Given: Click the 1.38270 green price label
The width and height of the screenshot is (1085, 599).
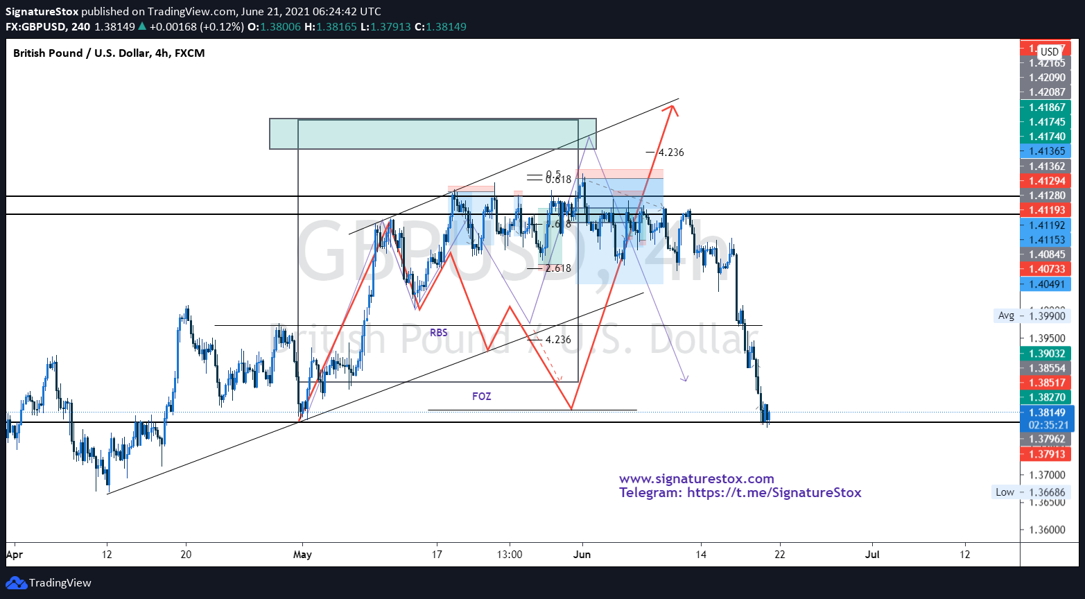Looking at the screenshot, I should (x=1047, y=397).
